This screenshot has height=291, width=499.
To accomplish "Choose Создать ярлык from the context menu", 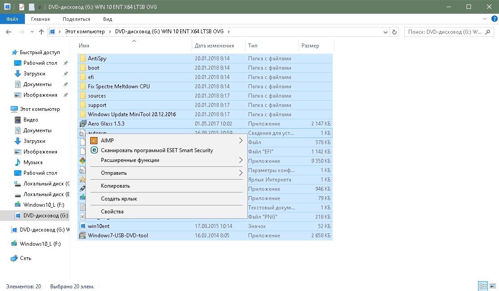I will (x=119, y=199).
